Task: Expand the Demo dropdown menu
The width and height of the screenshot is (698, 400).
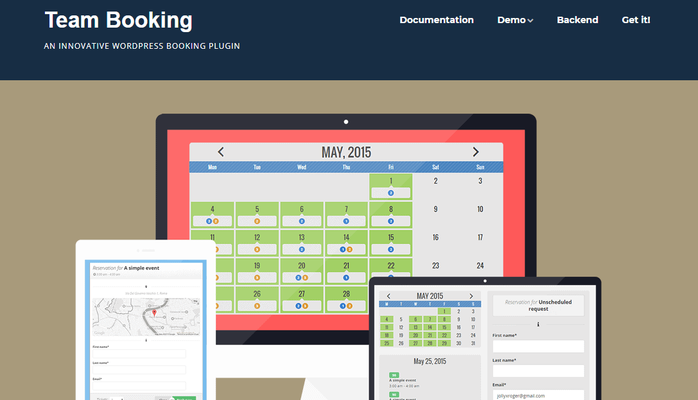Action: click(515, 20)
